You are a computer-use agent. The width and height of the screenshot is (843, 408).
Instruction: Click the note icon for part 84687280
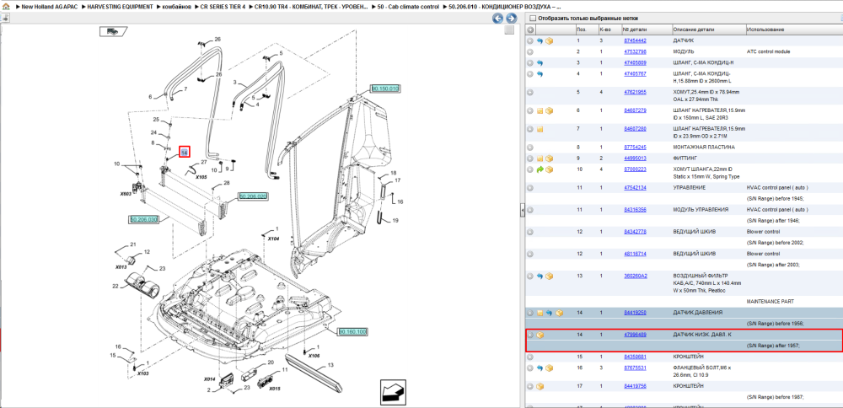coord(540,129)
